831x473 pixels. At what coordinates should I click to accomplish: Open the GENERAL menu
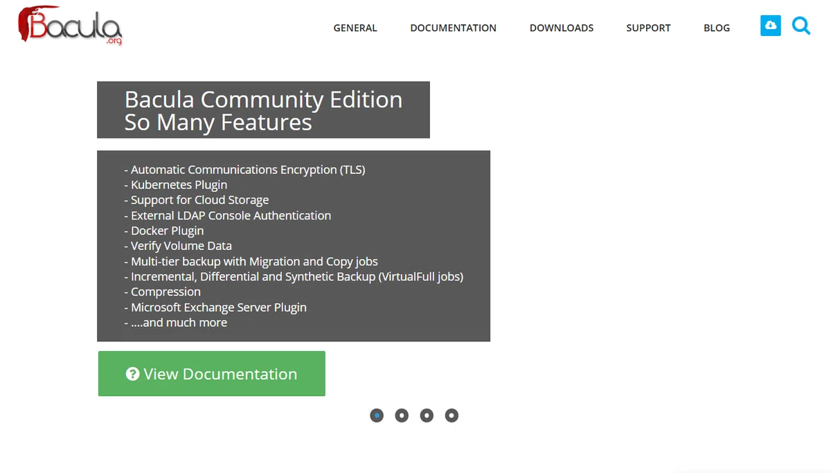tap(355, 28)
